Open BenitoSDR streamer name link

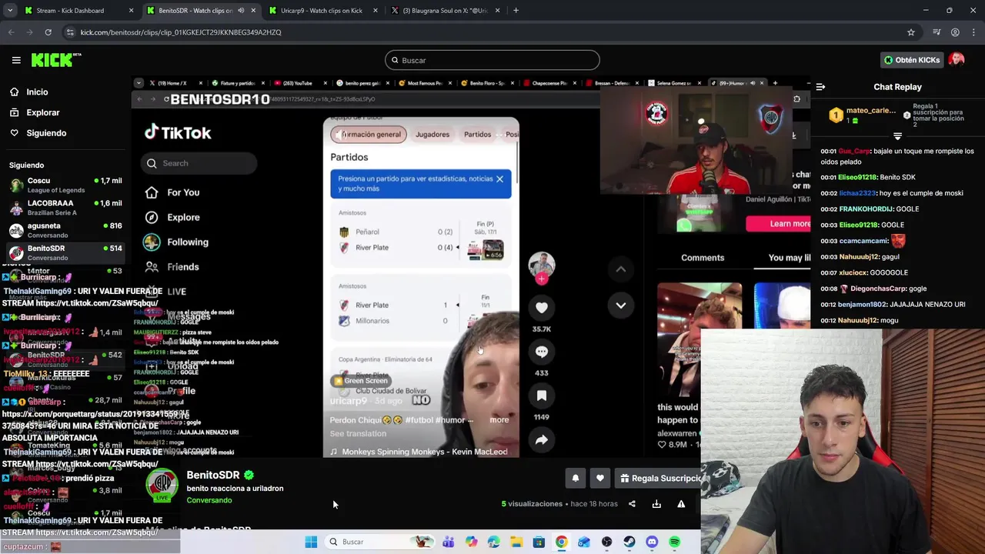click(x=213, y=475)
